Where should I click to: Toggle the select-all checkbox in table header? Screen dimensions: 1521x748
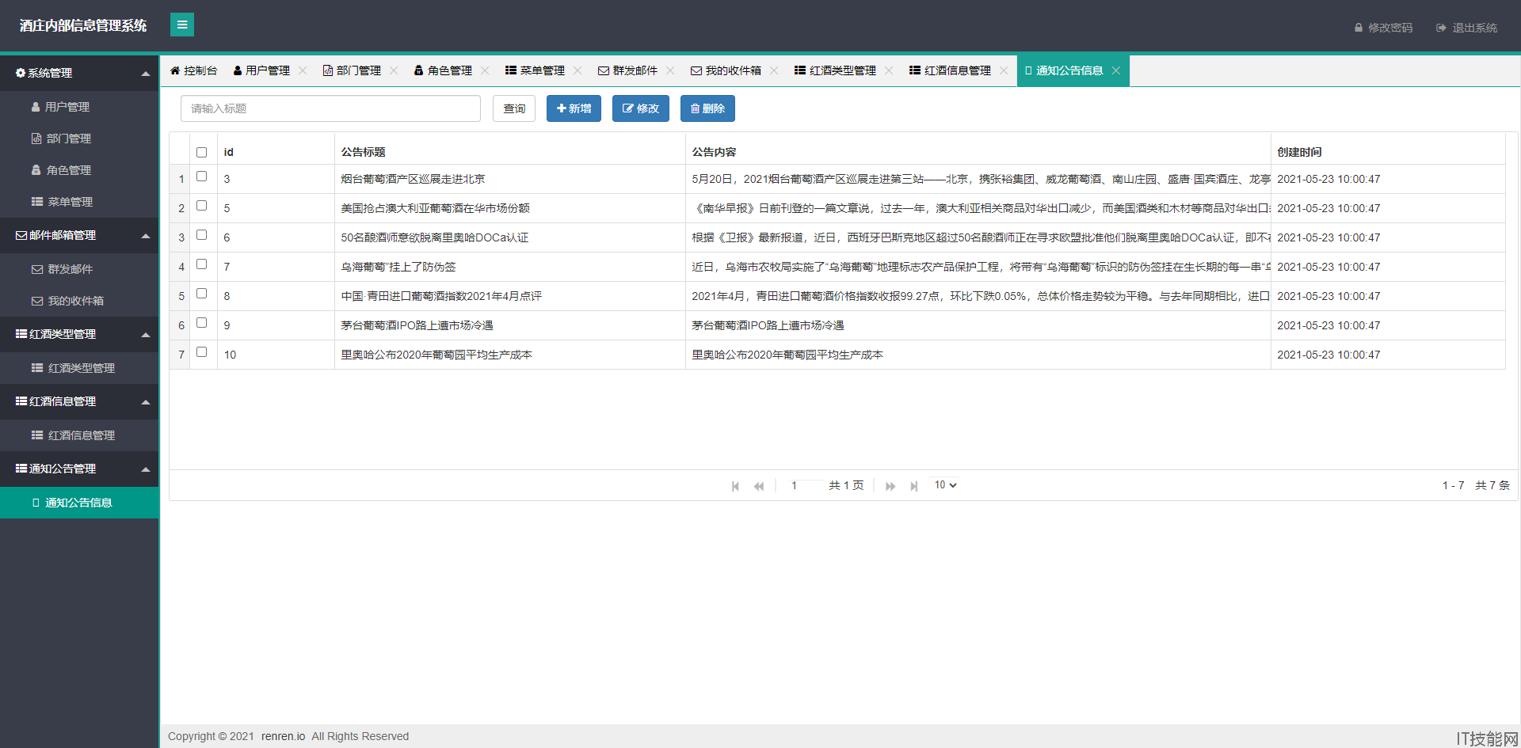tap(202, 152)
